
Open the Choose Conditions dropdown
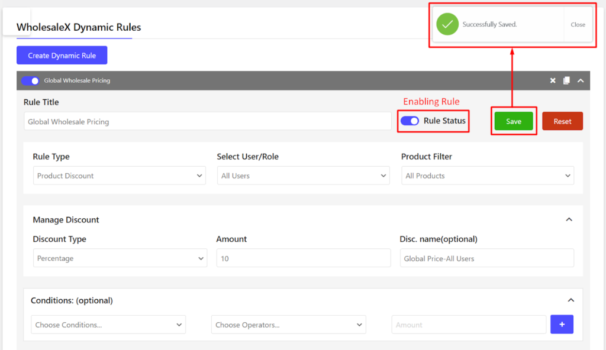108,325
